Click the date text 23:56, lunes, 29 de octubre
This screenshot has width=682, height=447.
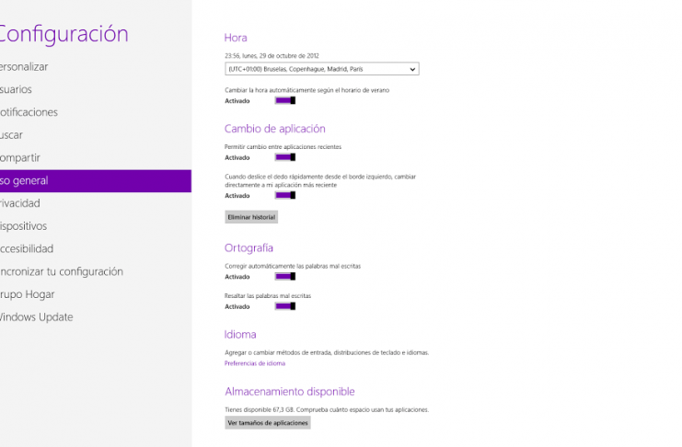pos(272,56)
